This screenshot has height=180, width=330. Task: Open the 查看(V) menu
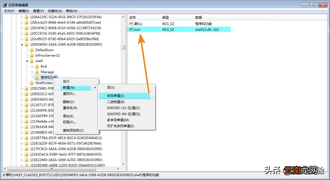(x=38, y=11)
